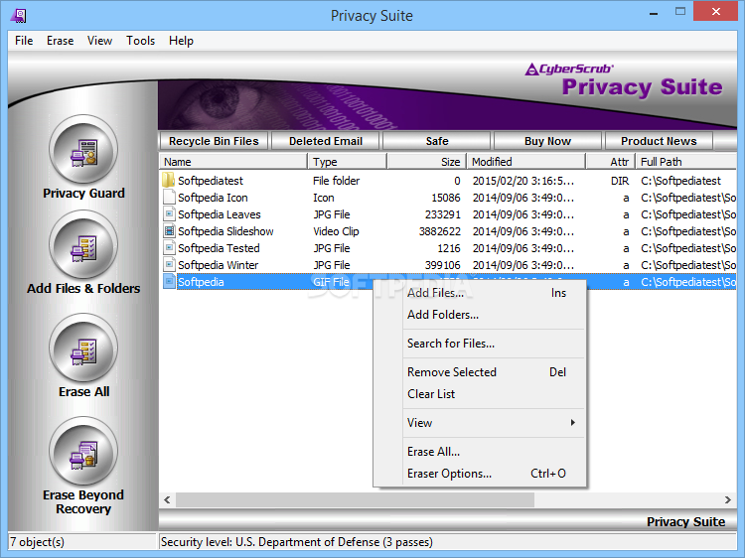Click the size value 233291
745x558 pixels.
[443, 214]
